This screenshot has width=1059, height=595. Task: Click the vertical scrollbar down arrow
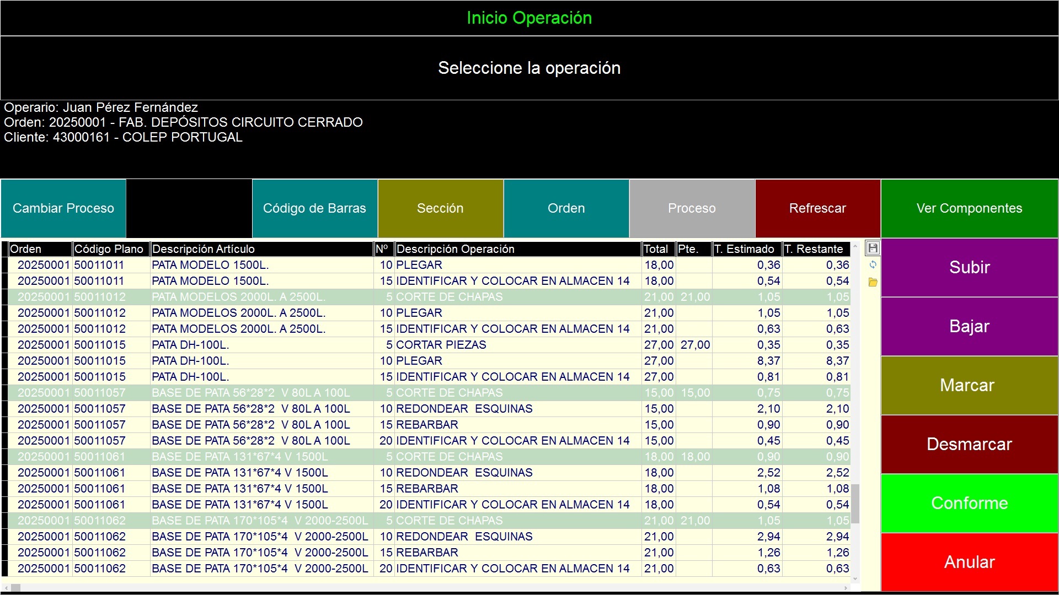click(x=855, y=579)
